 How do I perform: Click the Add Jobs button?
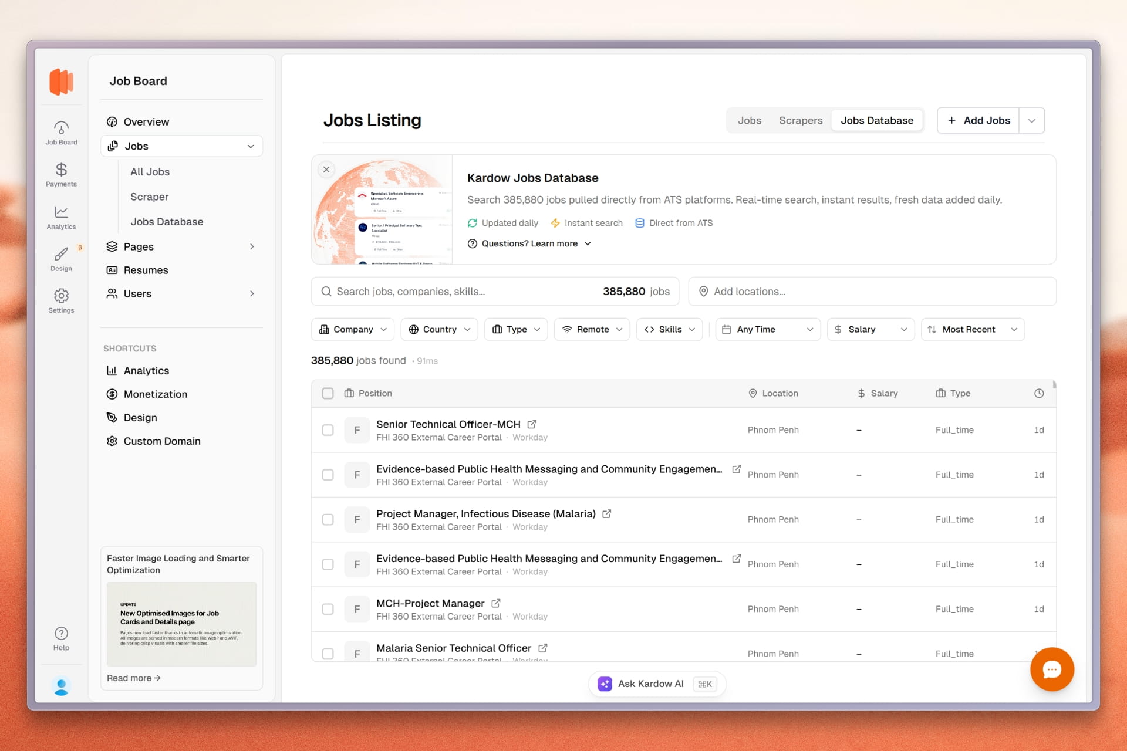click(978, 120)
